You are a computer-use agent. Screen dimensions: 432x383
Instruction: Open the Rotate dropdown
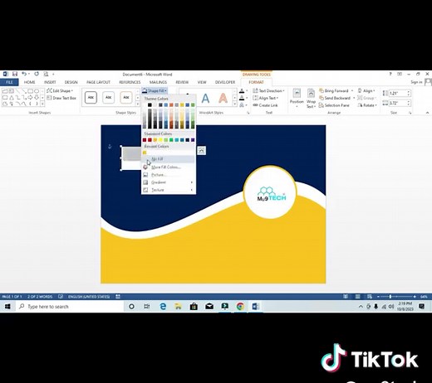tap(367, 105)
